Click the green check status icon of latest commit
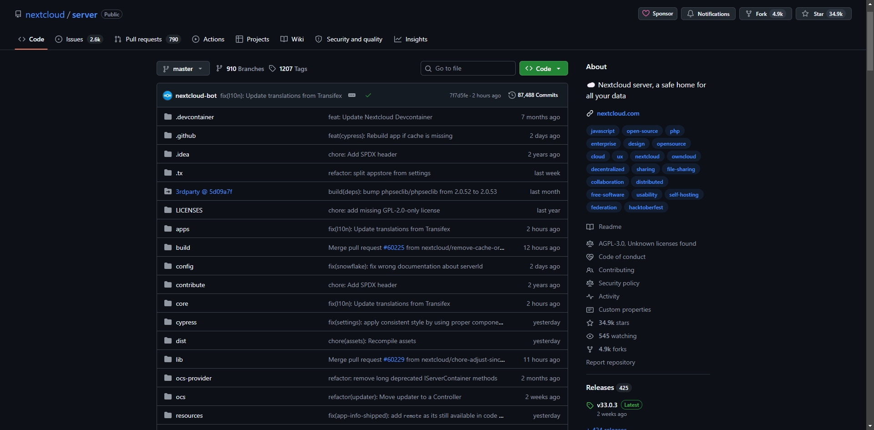The height and width of the screenshot is (430, 874). [368, 95]
